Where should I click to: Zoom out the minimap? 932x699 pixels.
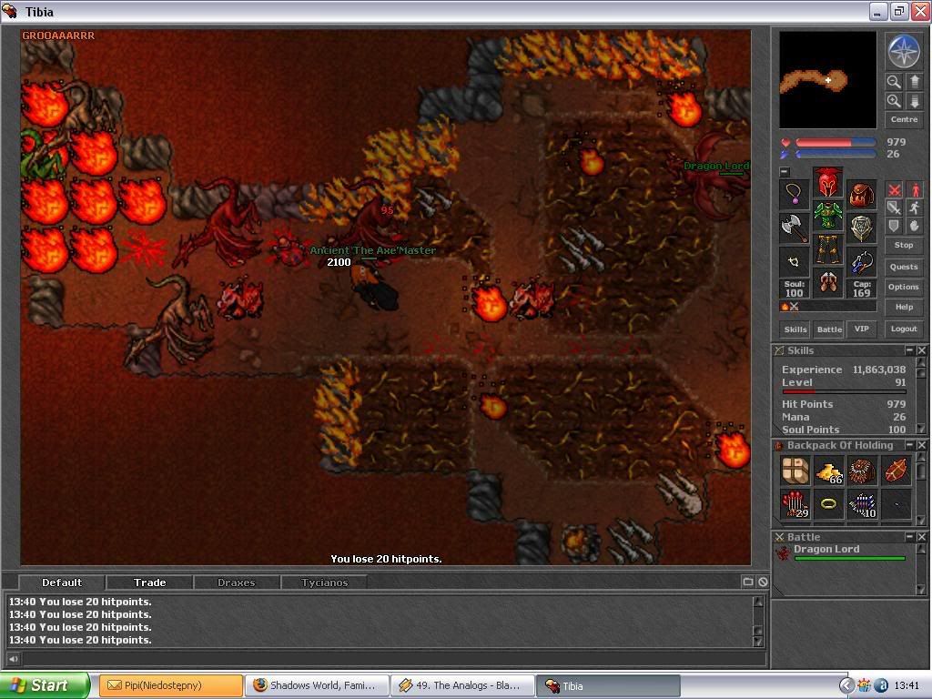894,81
